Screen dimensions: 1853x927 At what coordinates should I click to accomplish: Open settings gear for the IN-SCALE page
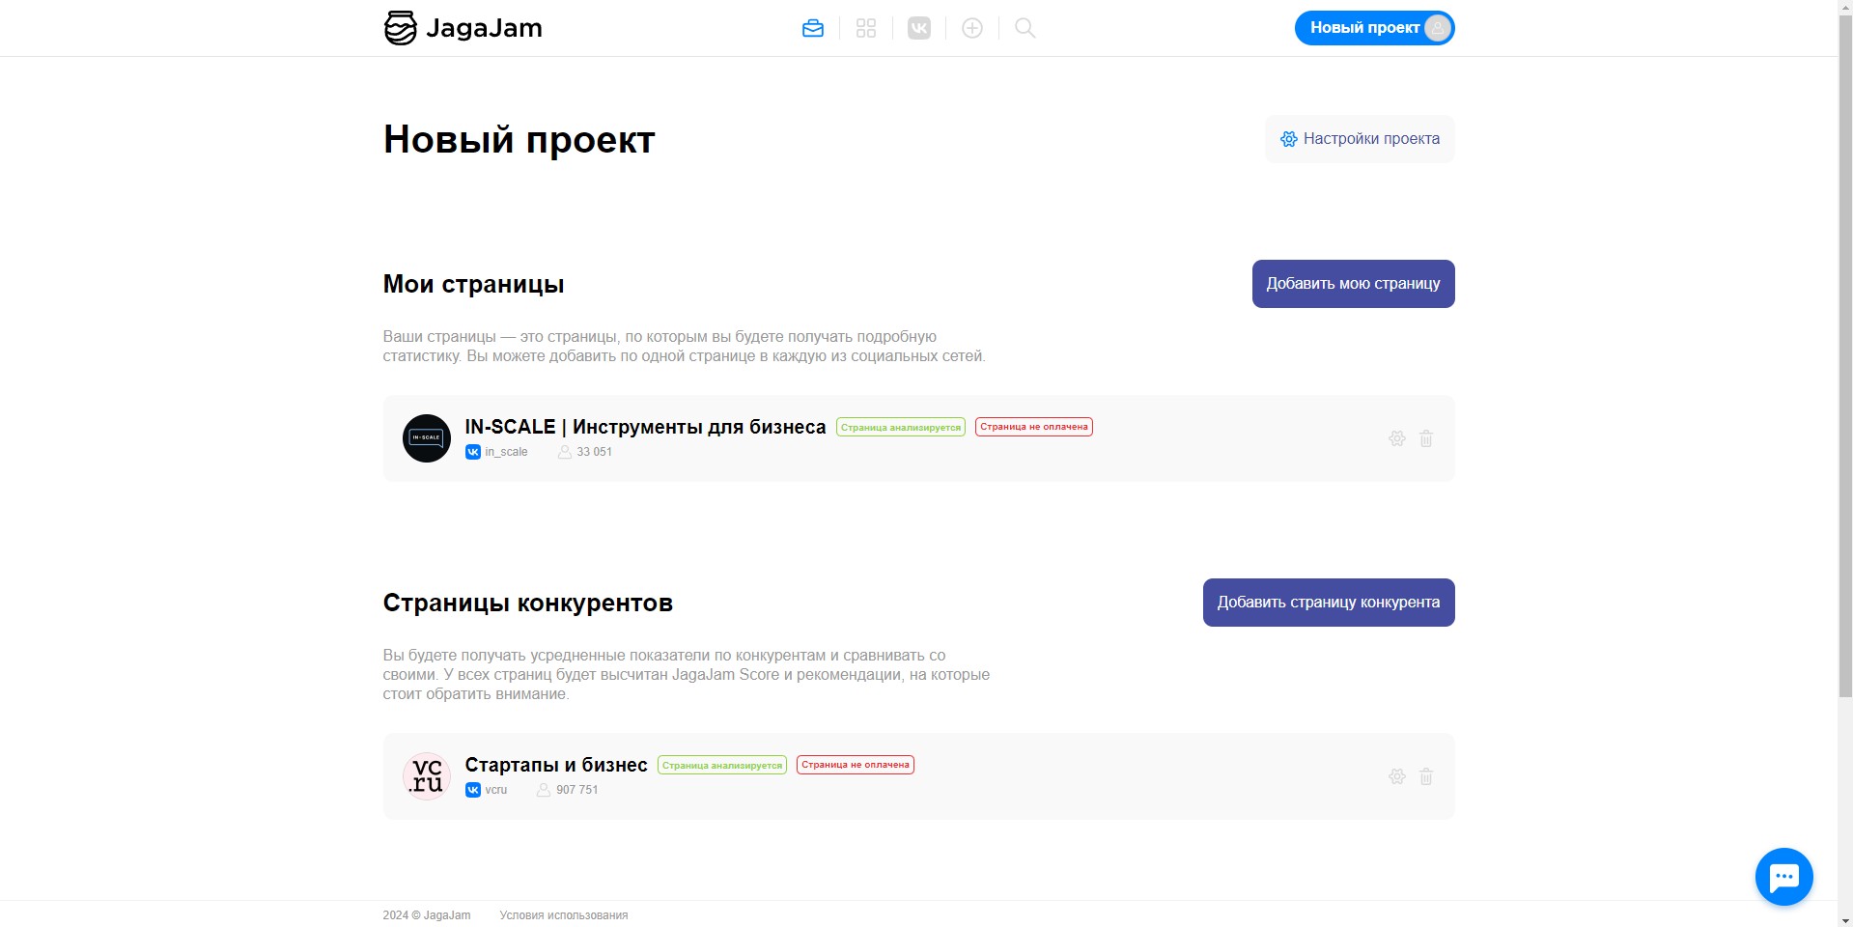click(1397, 438)
